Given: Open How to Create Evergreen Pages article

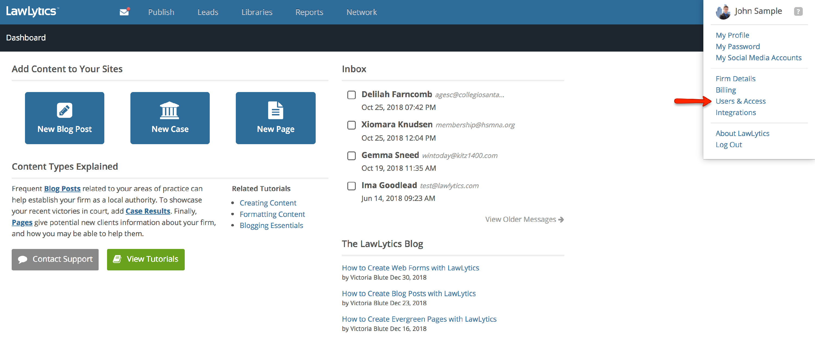Looking at the screenshot, I should pyautogui.click(x=419, y=319).
